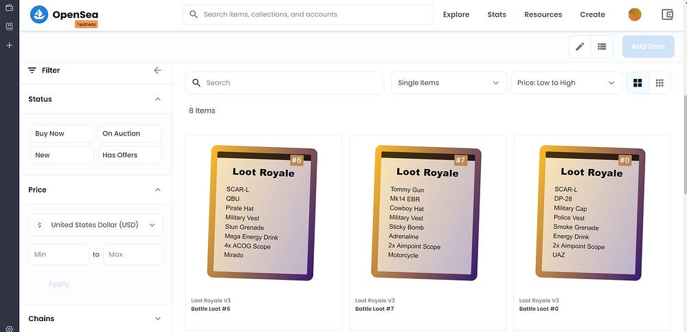Expand the Chains filter section
Screen dimensions: 687x332
95,318
